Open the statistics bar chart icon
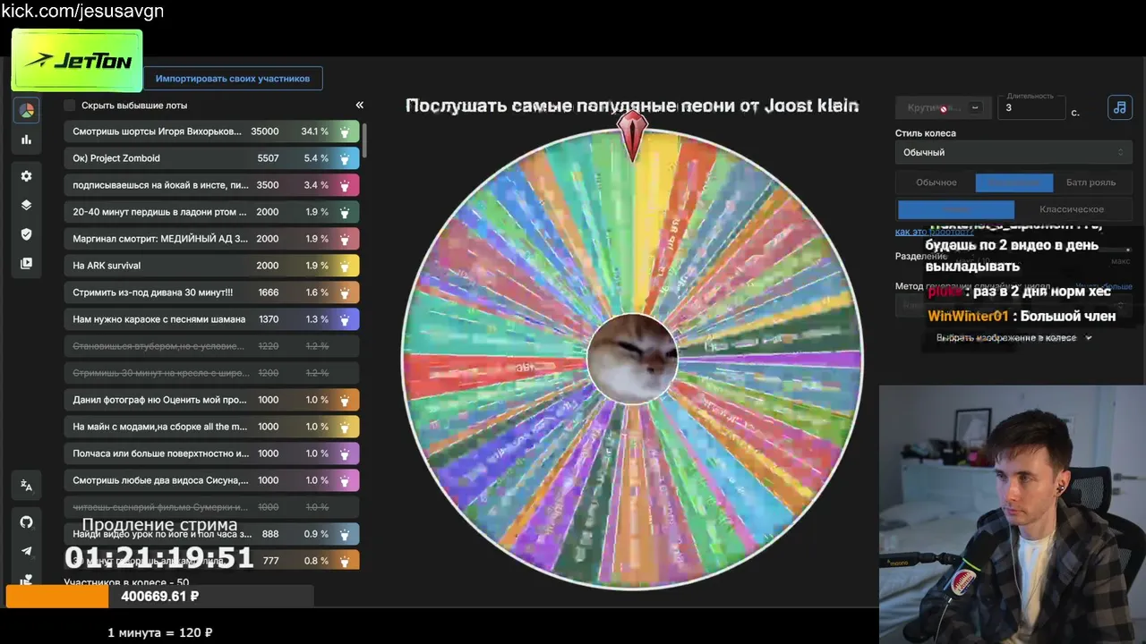The height and width of the screenshot is (644, 1146). click(x=27, y=140)
